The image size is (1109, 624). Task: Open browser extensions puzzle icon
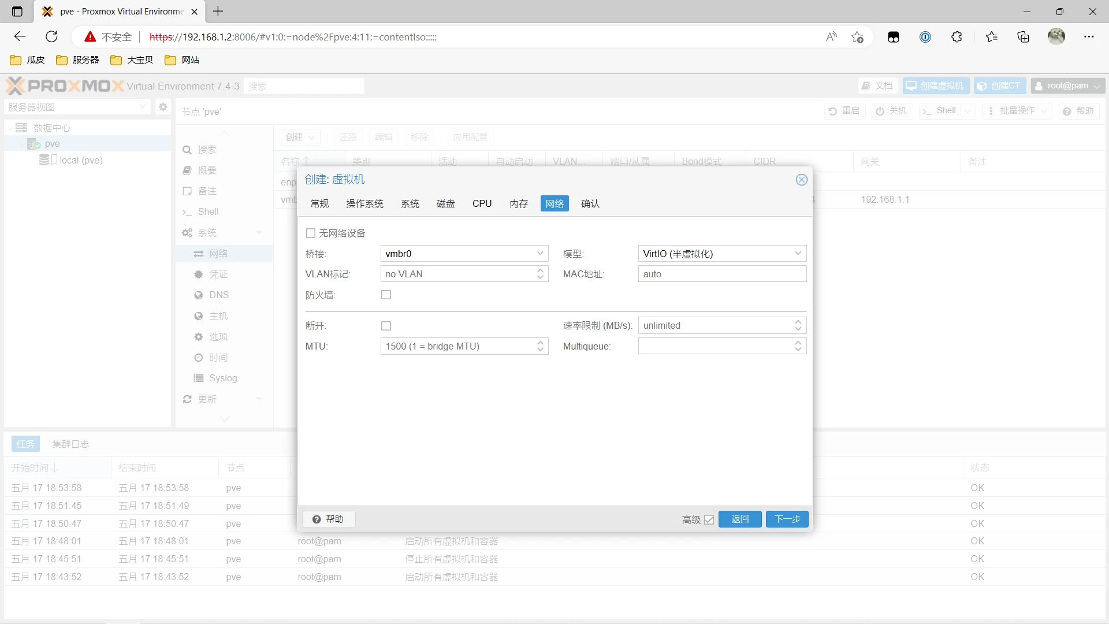(957, 37)
